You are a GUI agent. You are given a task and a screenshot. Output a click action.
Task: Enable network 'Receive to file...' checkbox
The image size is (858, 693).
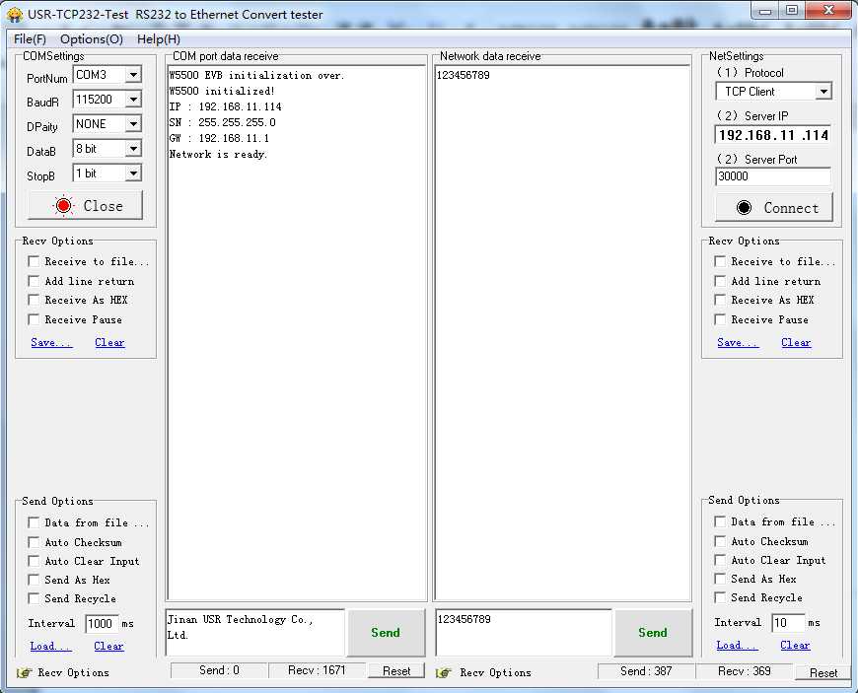click(x=720, y=261)
